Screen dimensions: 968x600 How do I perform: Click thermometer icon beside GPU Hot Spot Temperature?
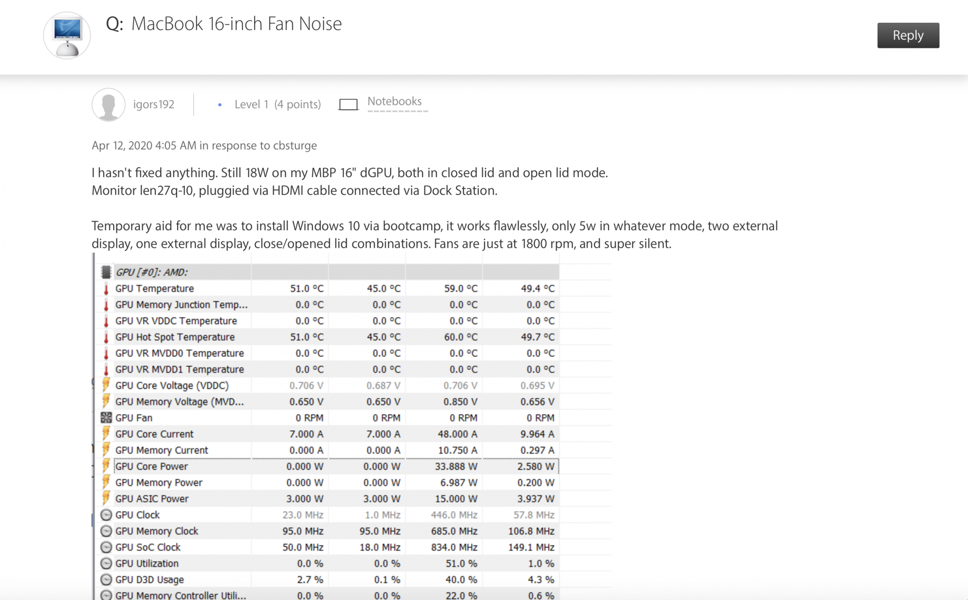point(106,337)
